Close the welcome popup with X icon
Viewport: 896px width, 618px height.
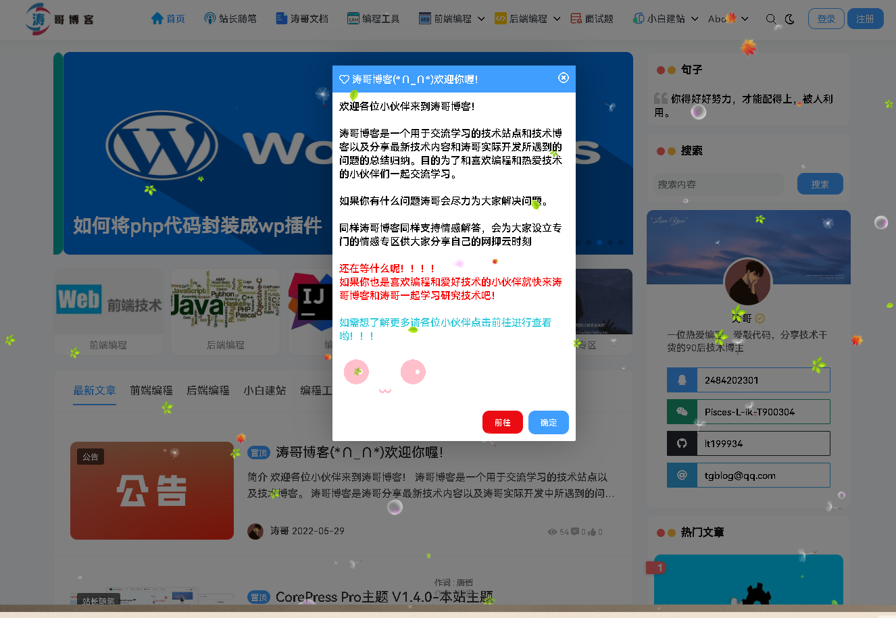[x=563, y=78]
